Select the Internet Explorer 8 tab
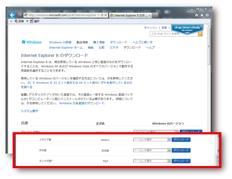Screen dimensions: 232x179 click(x=130, y=15)
